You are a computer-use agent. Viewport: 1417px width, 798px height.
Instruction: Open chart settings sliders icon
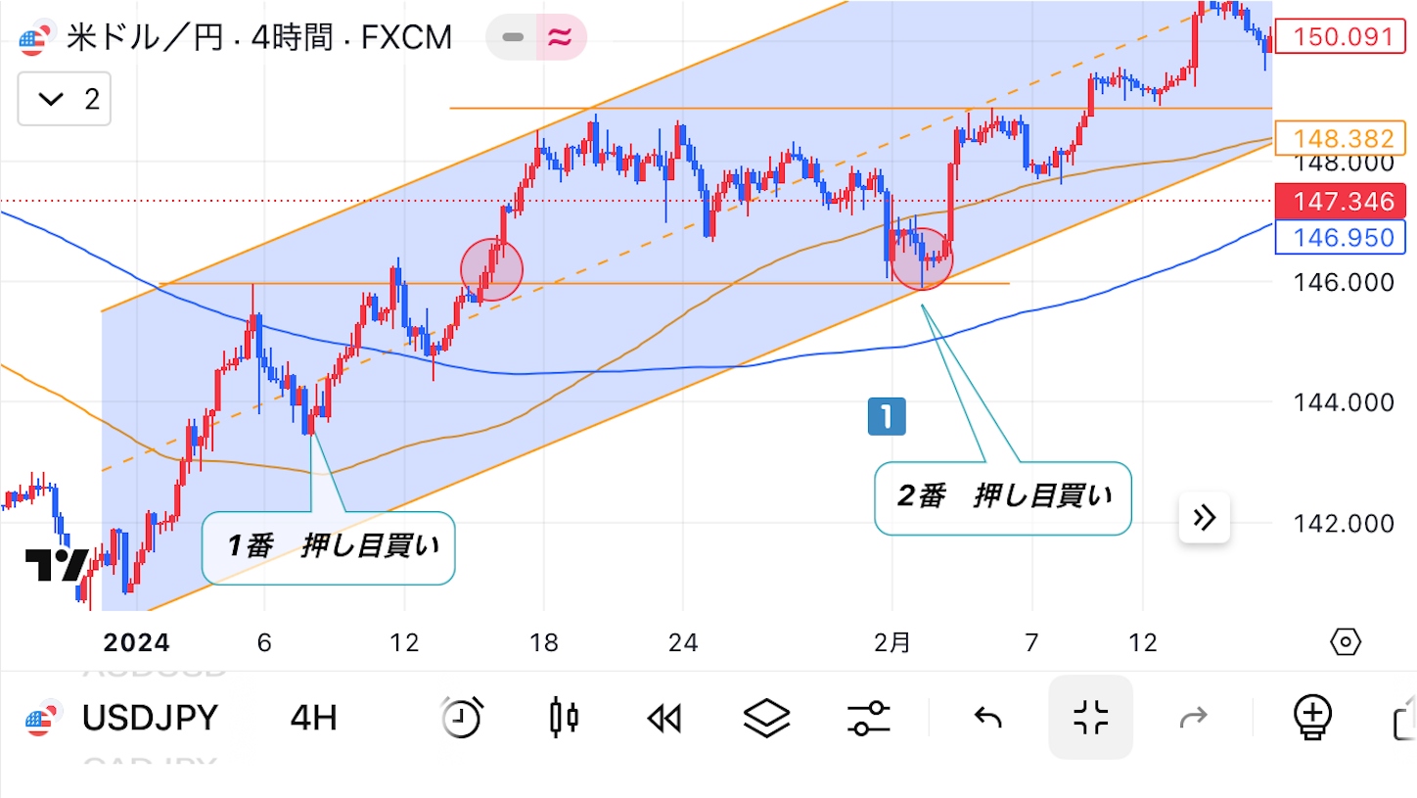pyautogui.click(x=868, y=719)
